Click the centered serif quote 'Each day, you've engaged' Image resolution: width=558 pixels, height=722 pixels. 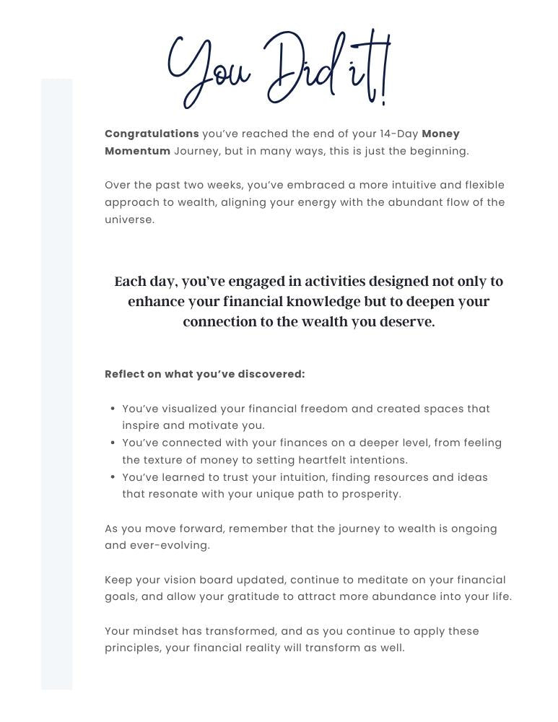(x=308, y=301)
